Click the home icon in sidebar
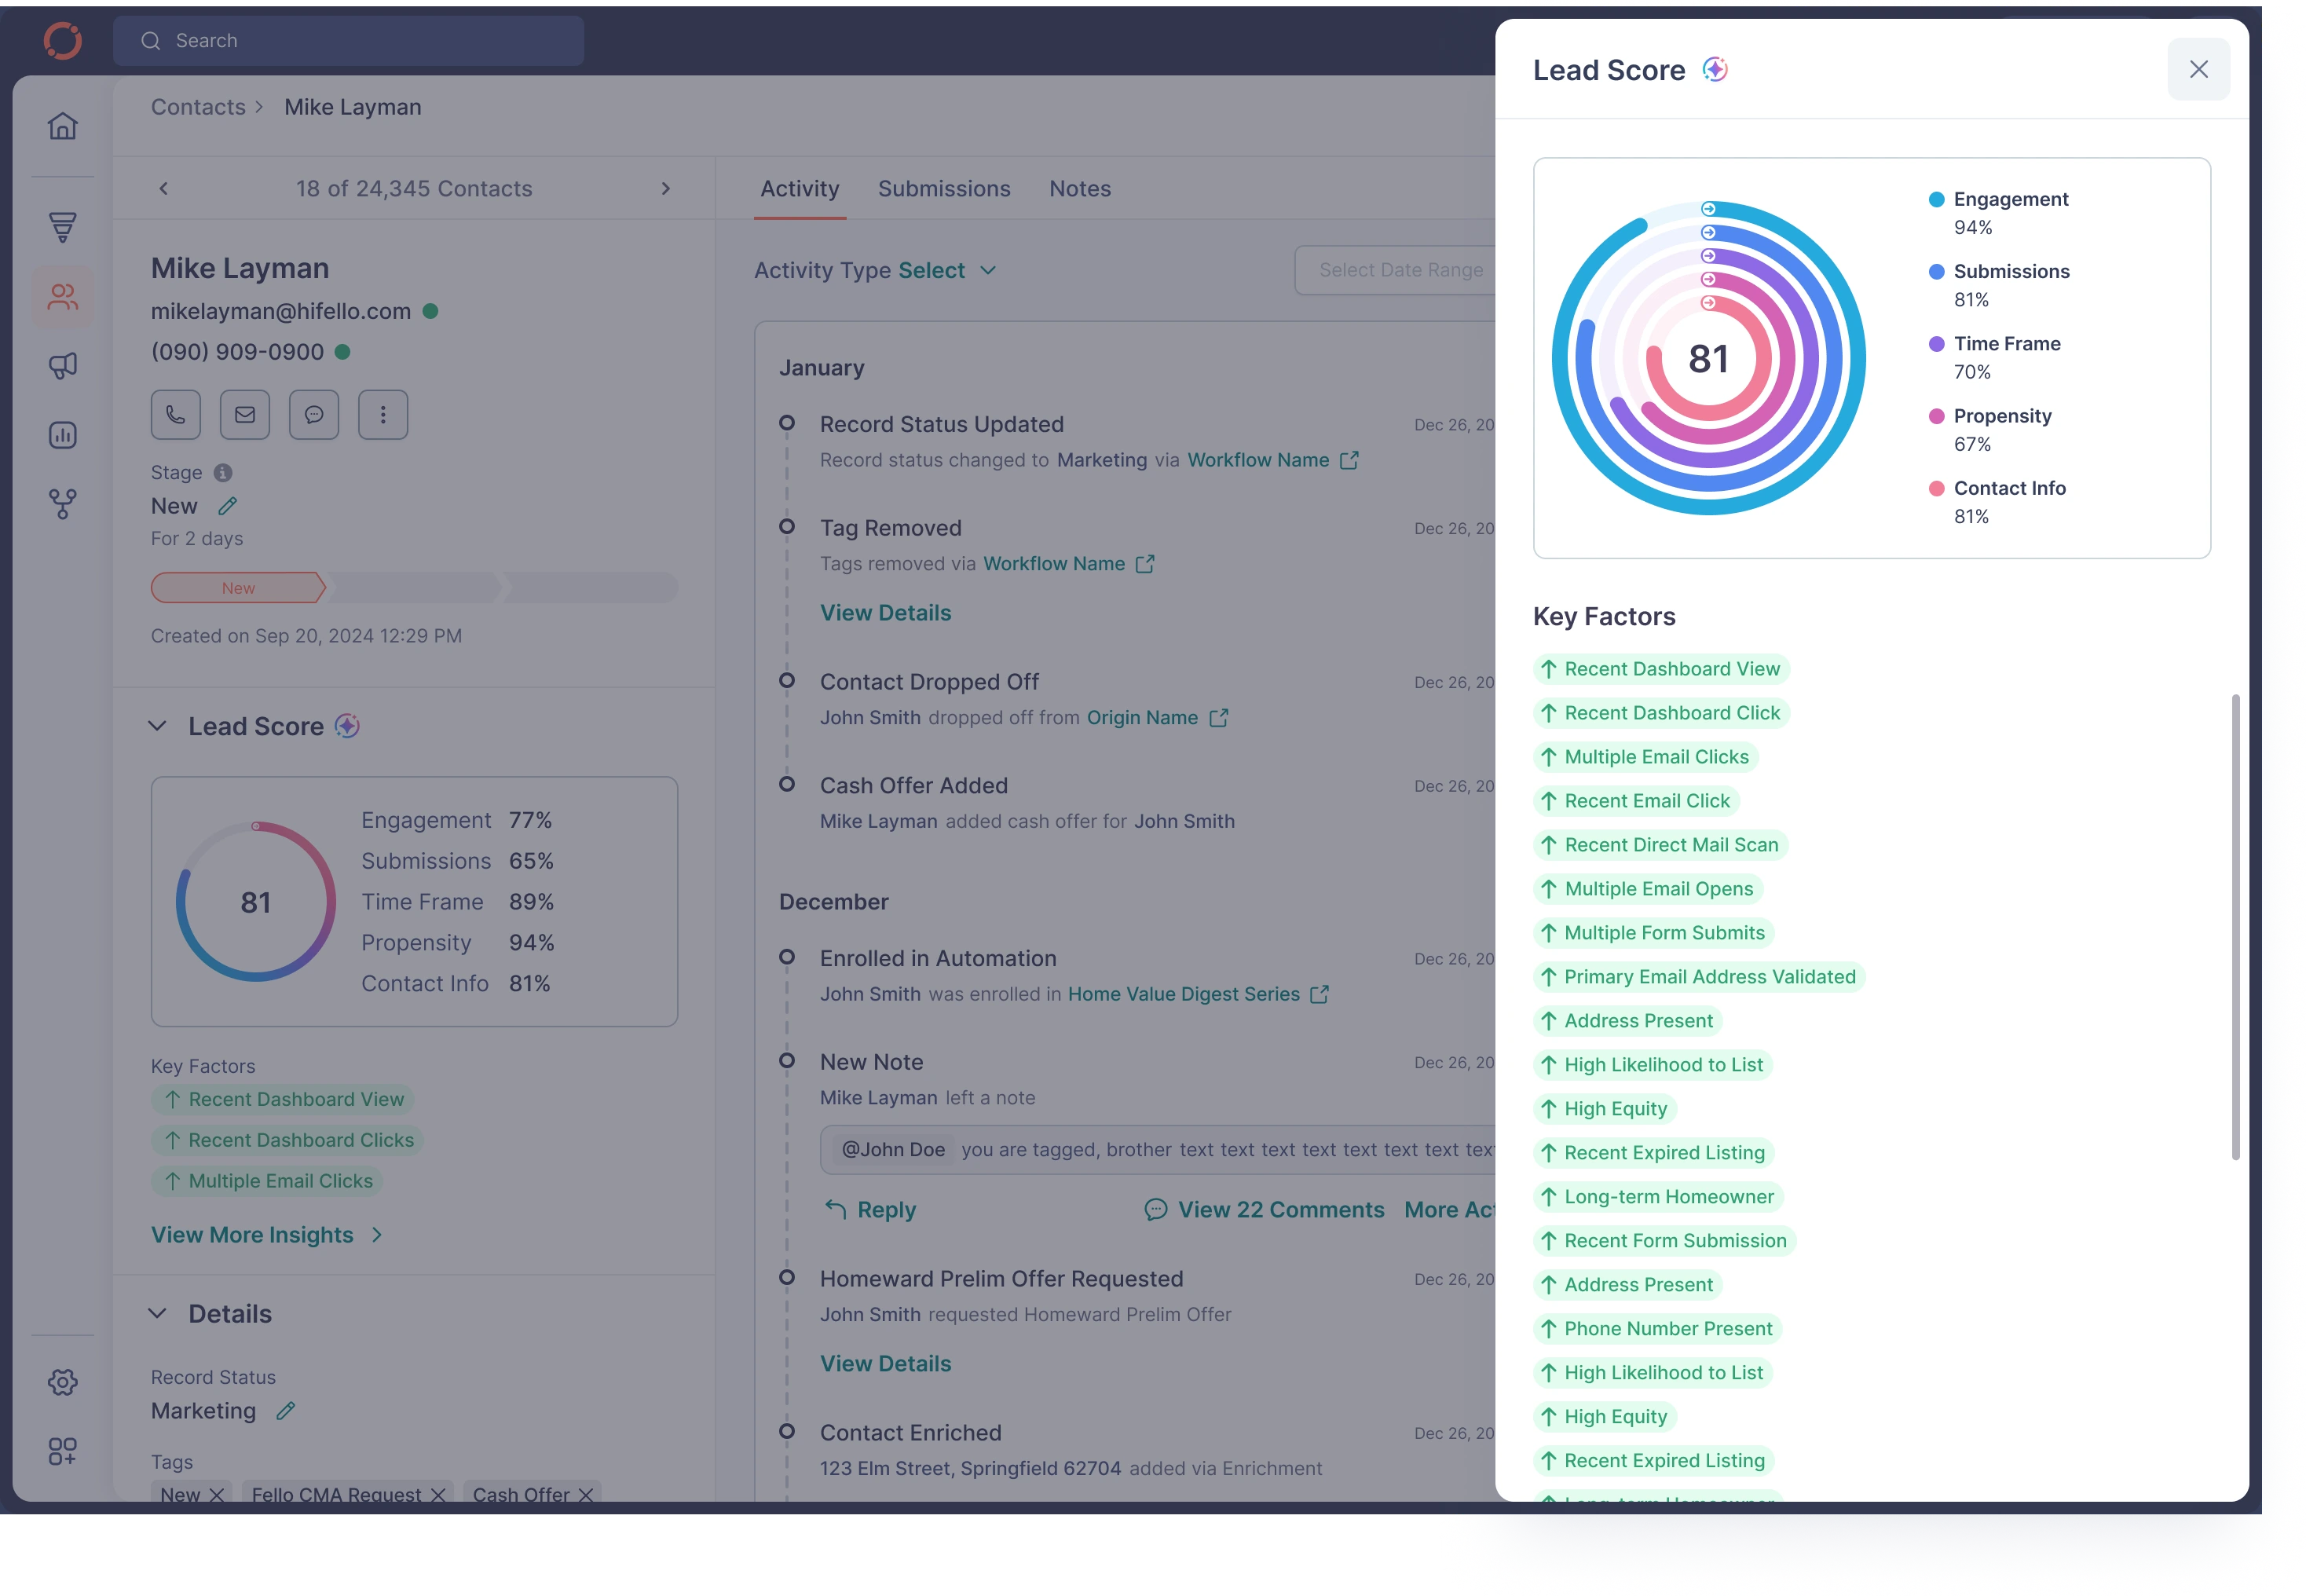The width and height of the screenshot is (2306, 1596). [63, 126]
